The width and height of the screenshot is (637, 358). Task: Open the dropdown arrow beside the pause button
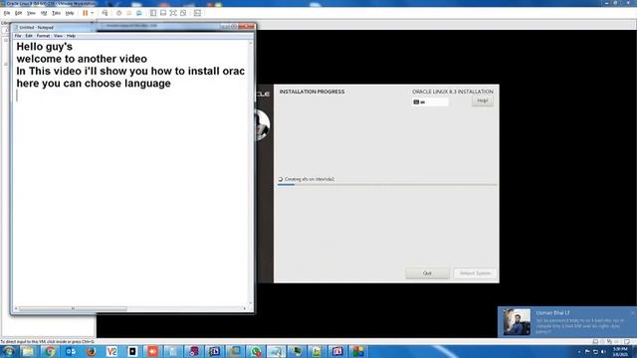[x=93, y=13]
